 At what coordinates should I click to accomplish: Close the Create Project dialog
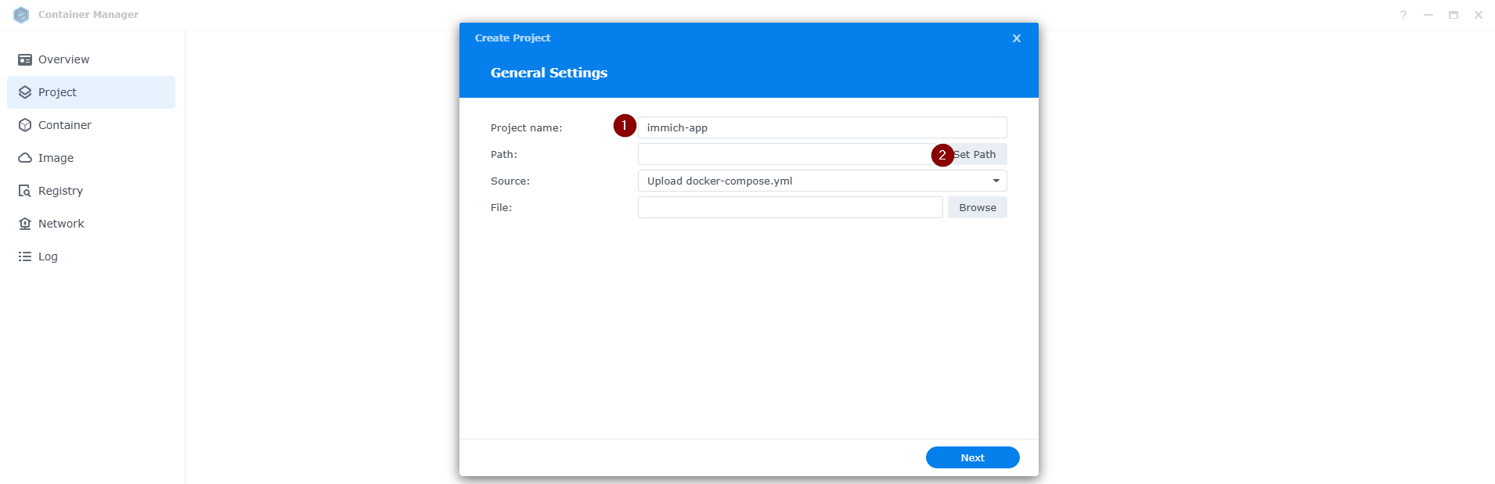[x=1016, y=38]
